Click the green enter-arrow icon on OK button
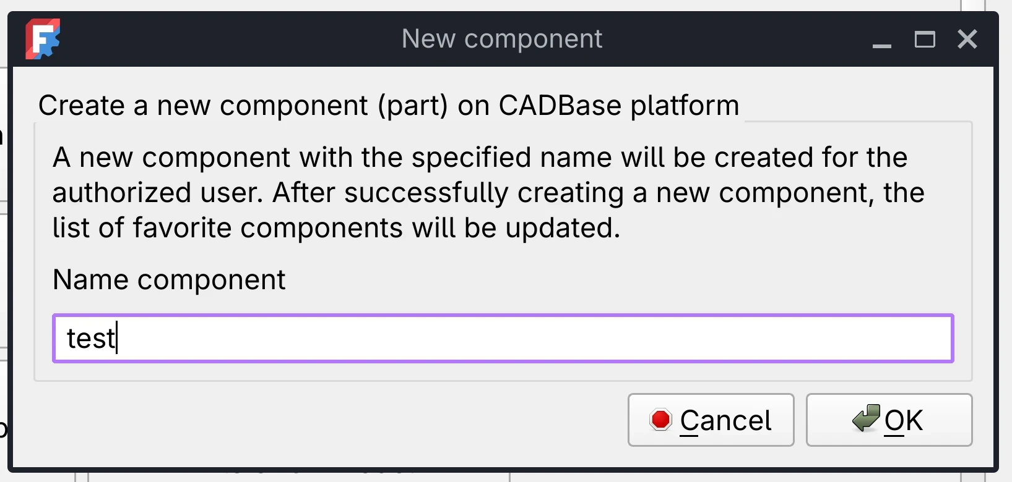This screenshot has height=482, width=1012. [x=866, y=419]
